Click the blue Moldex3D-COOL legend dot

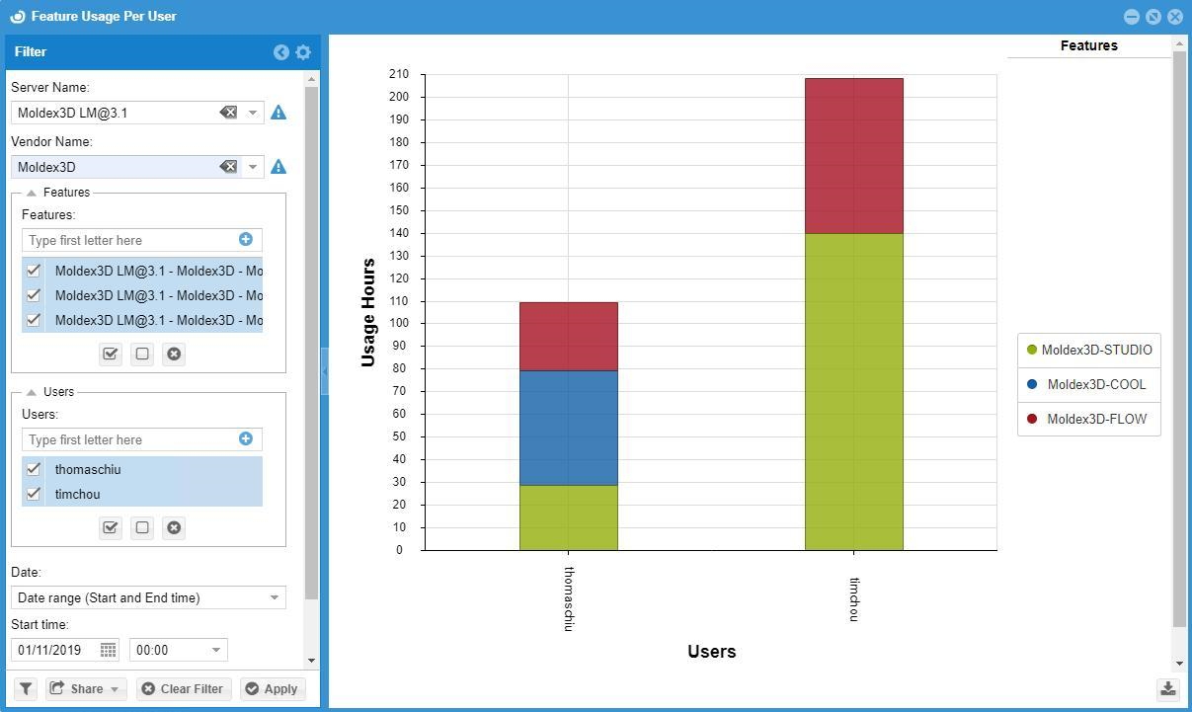[1032, 384]
